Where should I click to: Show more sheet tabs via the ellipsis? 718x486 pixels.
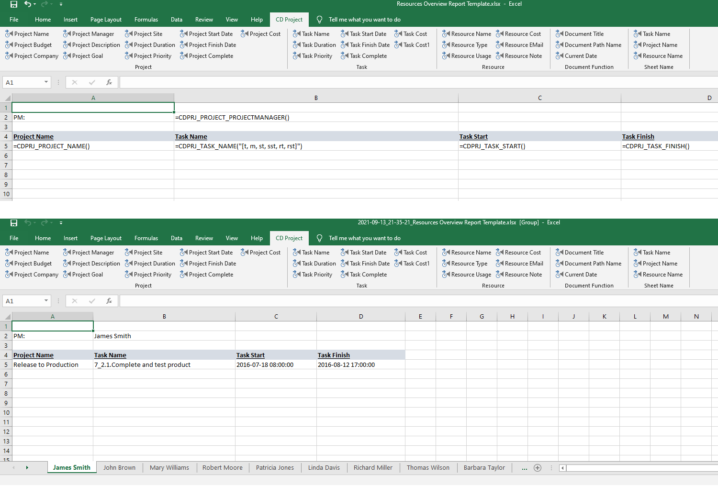click(524, 468)
